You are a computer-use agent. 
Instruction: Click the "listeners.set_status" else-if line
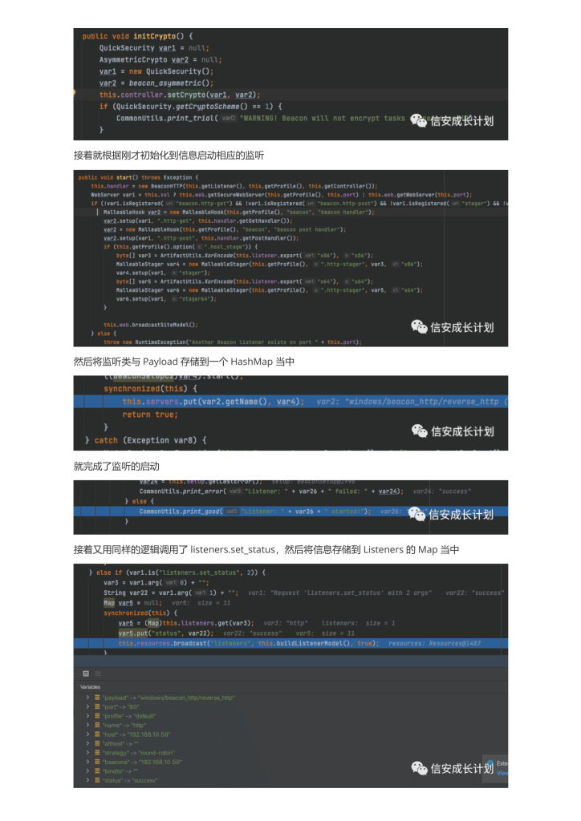(x=177, y=572)
